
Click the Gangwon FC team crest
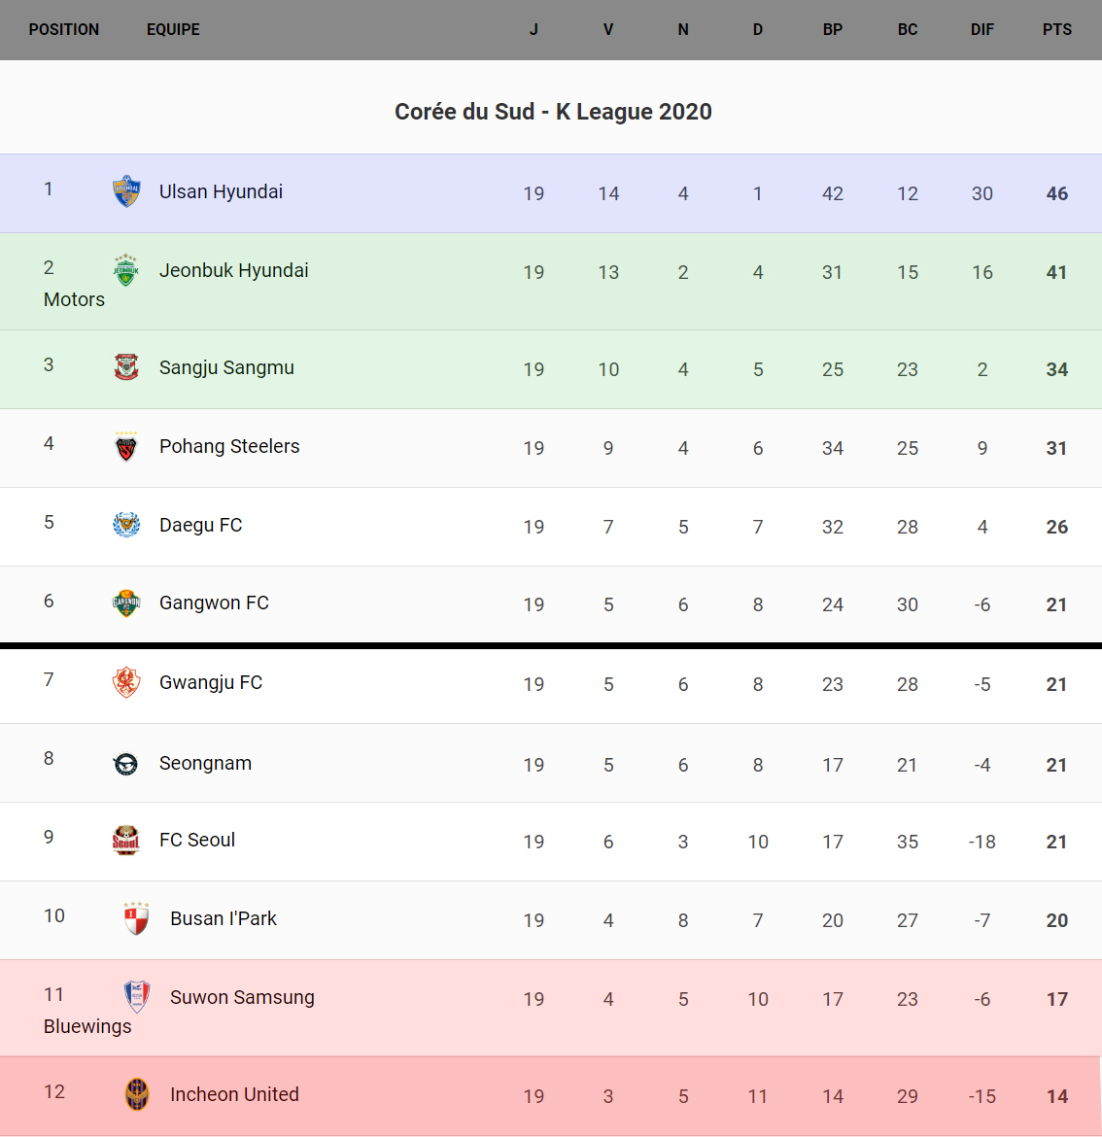tap(126, 603)
